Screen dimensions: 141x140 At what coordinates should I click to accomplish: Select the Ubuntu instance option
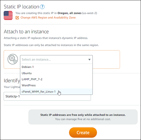coord(57,73)
